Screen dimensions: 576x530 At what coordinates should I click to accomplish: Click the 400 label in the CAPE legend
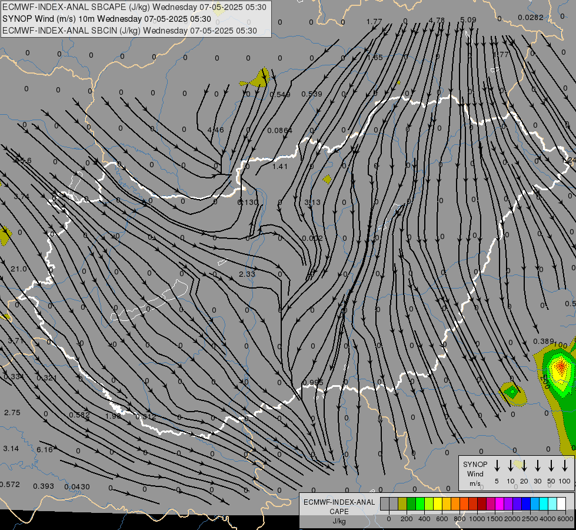pos(424,519)
